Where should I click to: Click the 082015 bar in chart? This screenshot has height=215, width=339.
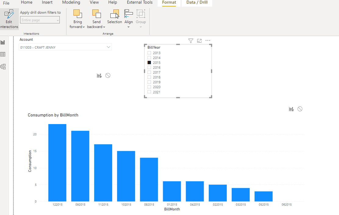tap(149, 180)
